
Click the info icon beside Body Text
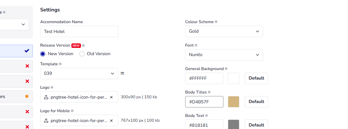coord(207,115)
